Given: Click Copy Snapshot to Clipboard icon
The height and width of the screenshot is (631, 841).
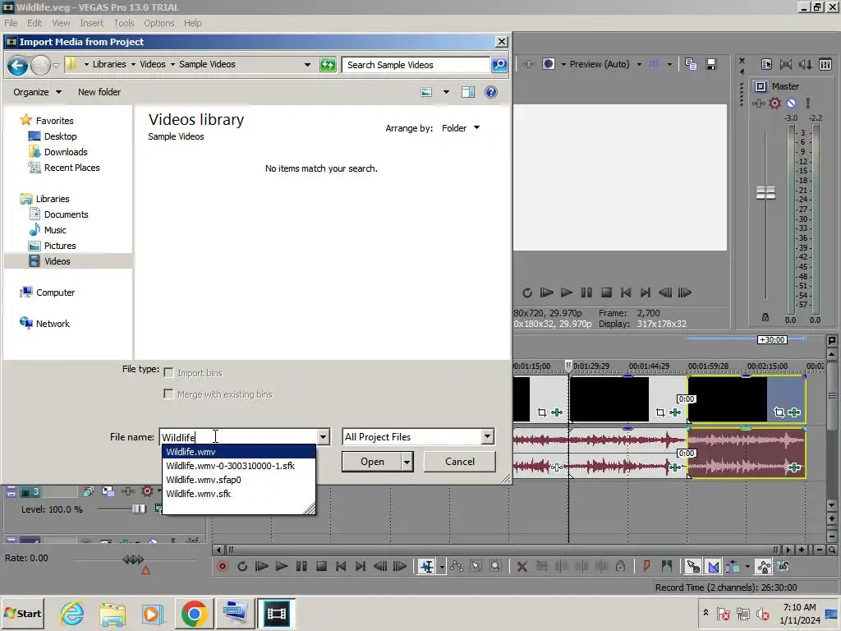Looking at the screenshot, I should (x=691, y=64).
